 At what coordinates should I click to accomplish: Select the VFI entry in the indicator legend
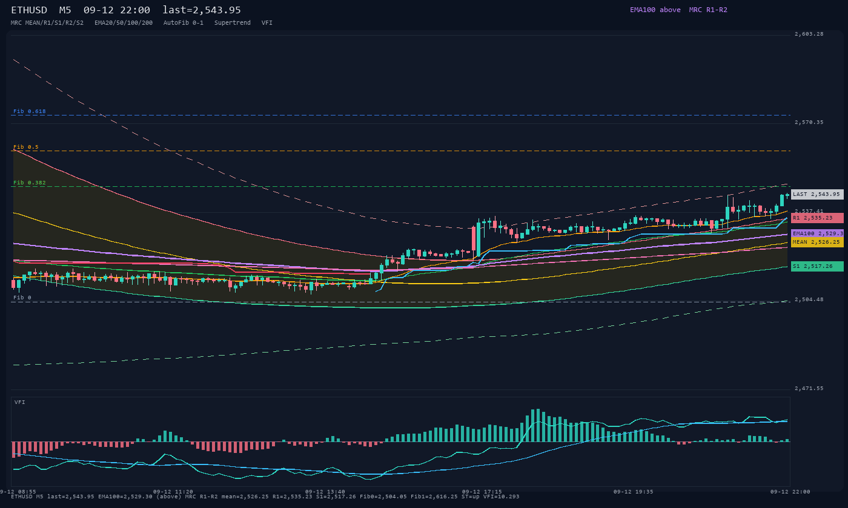[x=267, y=22]
